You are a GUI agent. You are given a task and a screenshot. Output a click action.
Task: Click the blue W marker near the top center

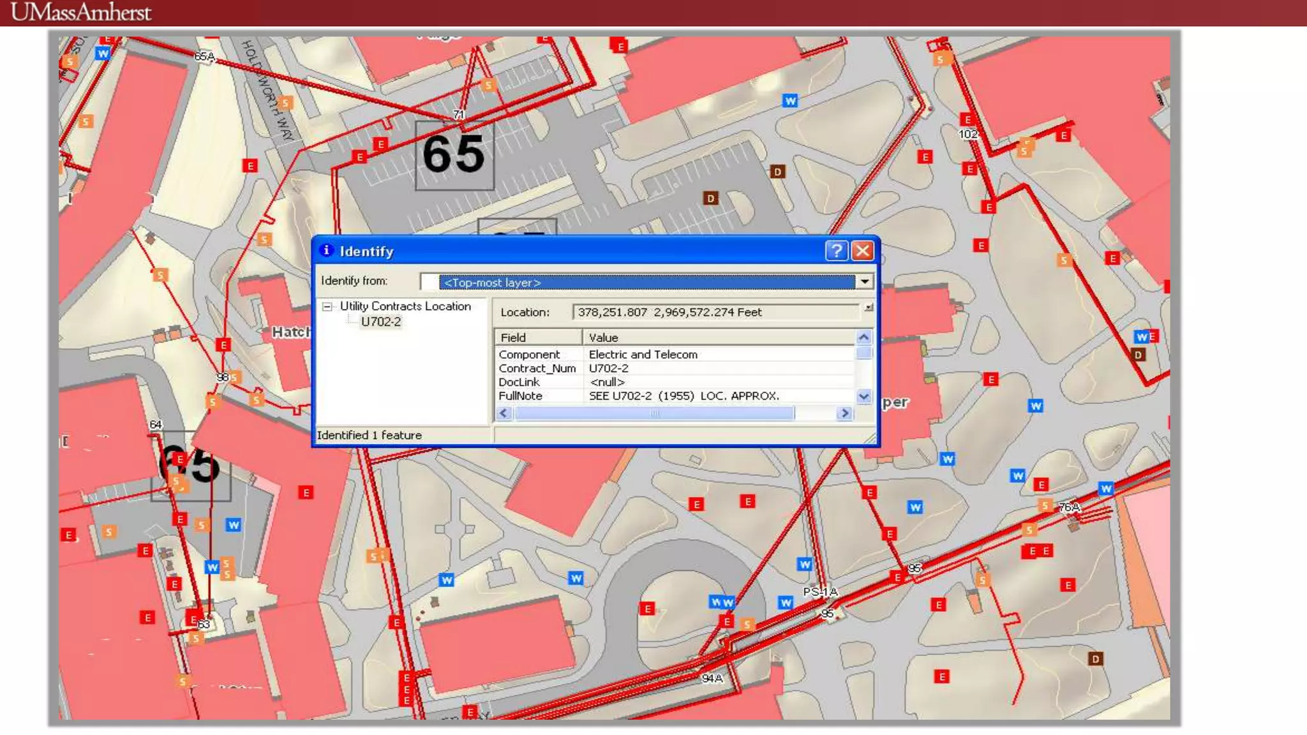[790, 101]
